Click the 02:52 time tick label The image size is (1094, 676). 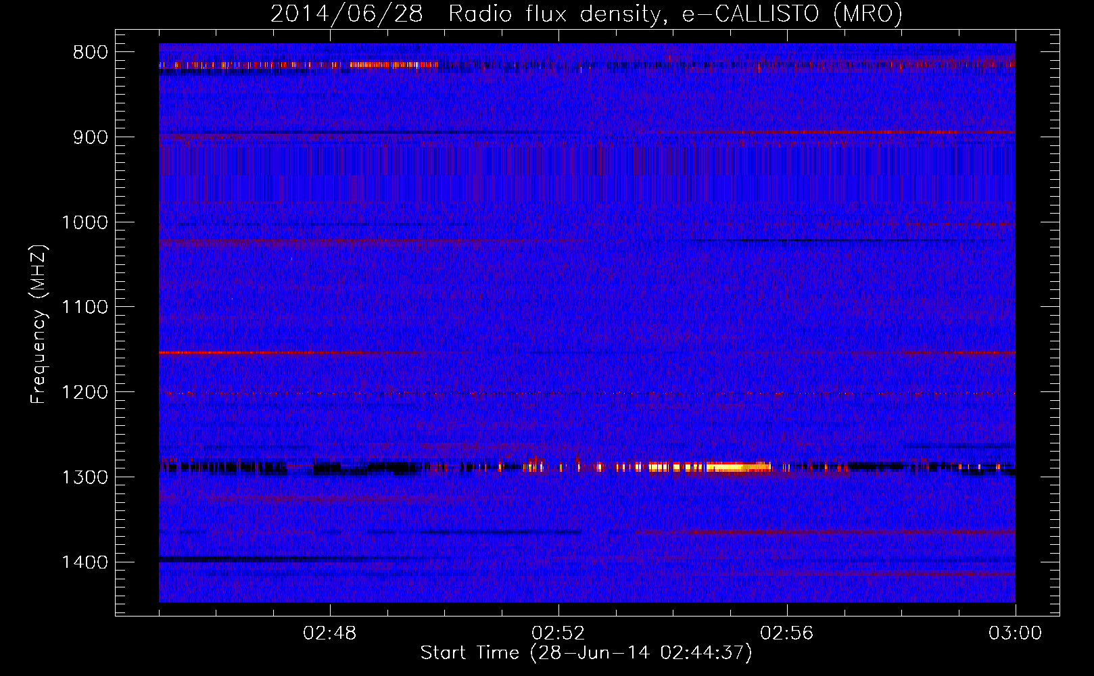pos(558,633)
